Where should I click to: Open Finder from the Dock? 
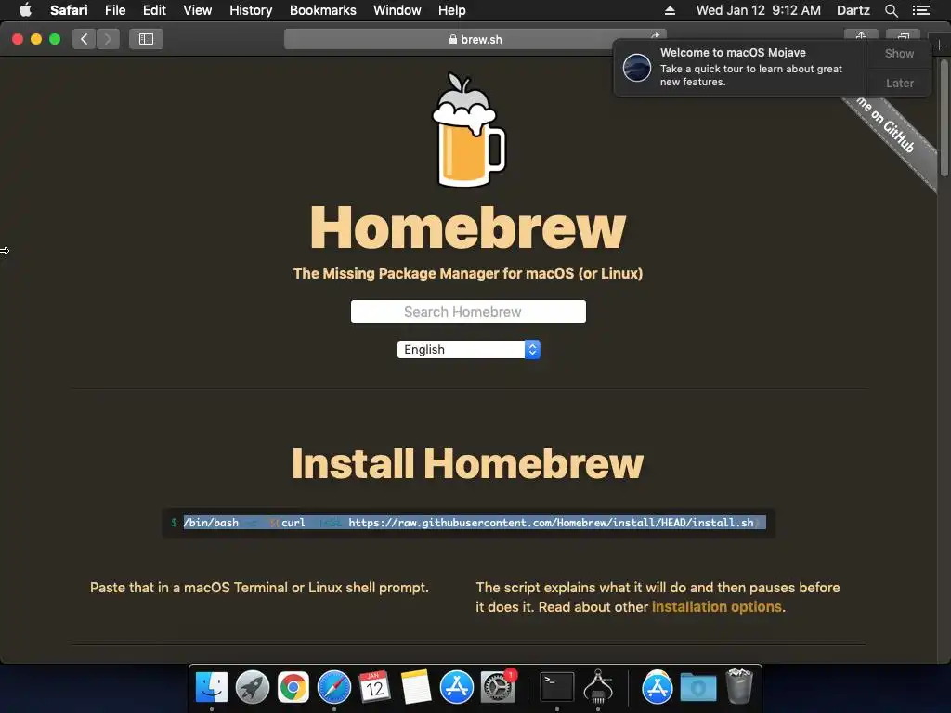pyautogui.click(x=211, y=687)
